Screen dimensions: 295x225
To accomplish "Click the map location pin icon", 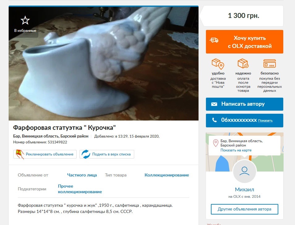I will (216, 143).
